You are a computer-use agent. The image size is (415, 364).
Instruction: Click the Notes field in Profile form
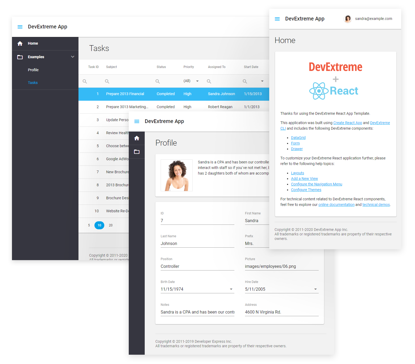[197, 312]
